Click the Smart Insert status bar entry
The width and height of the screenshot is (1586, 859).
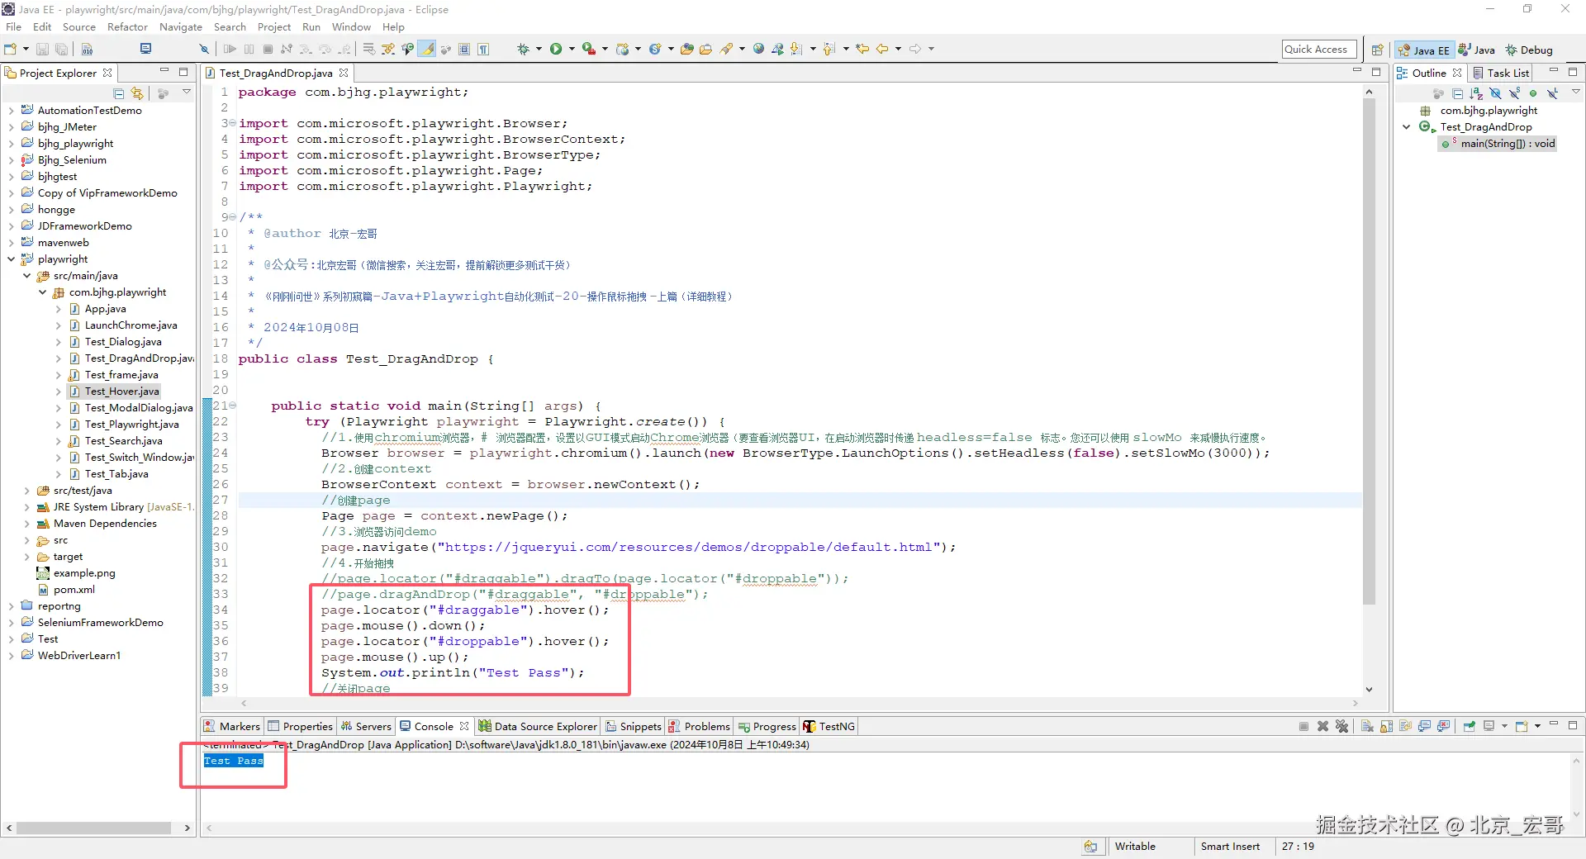point(1230,847)
